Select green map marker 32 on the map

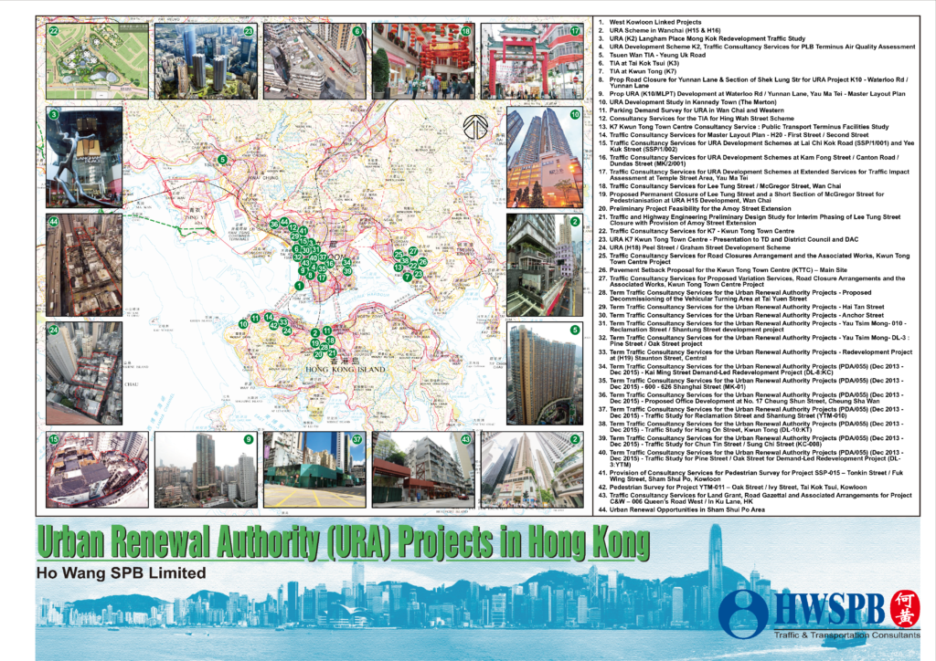coord(298,257)
